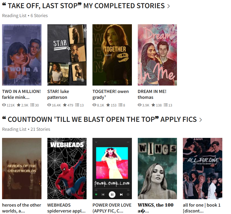This screenshot has width=231, height=214.
Task: Click the chapter list icon on Dream In Me
Action: tap(166, 105)
